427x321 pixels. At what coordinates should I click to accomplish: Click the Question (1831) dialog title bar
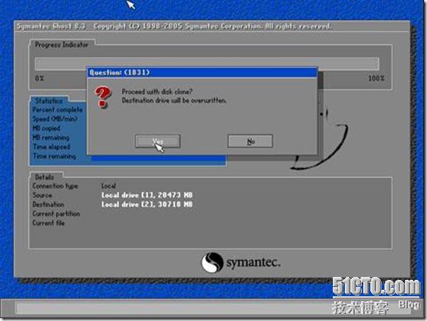pos(202,72)
